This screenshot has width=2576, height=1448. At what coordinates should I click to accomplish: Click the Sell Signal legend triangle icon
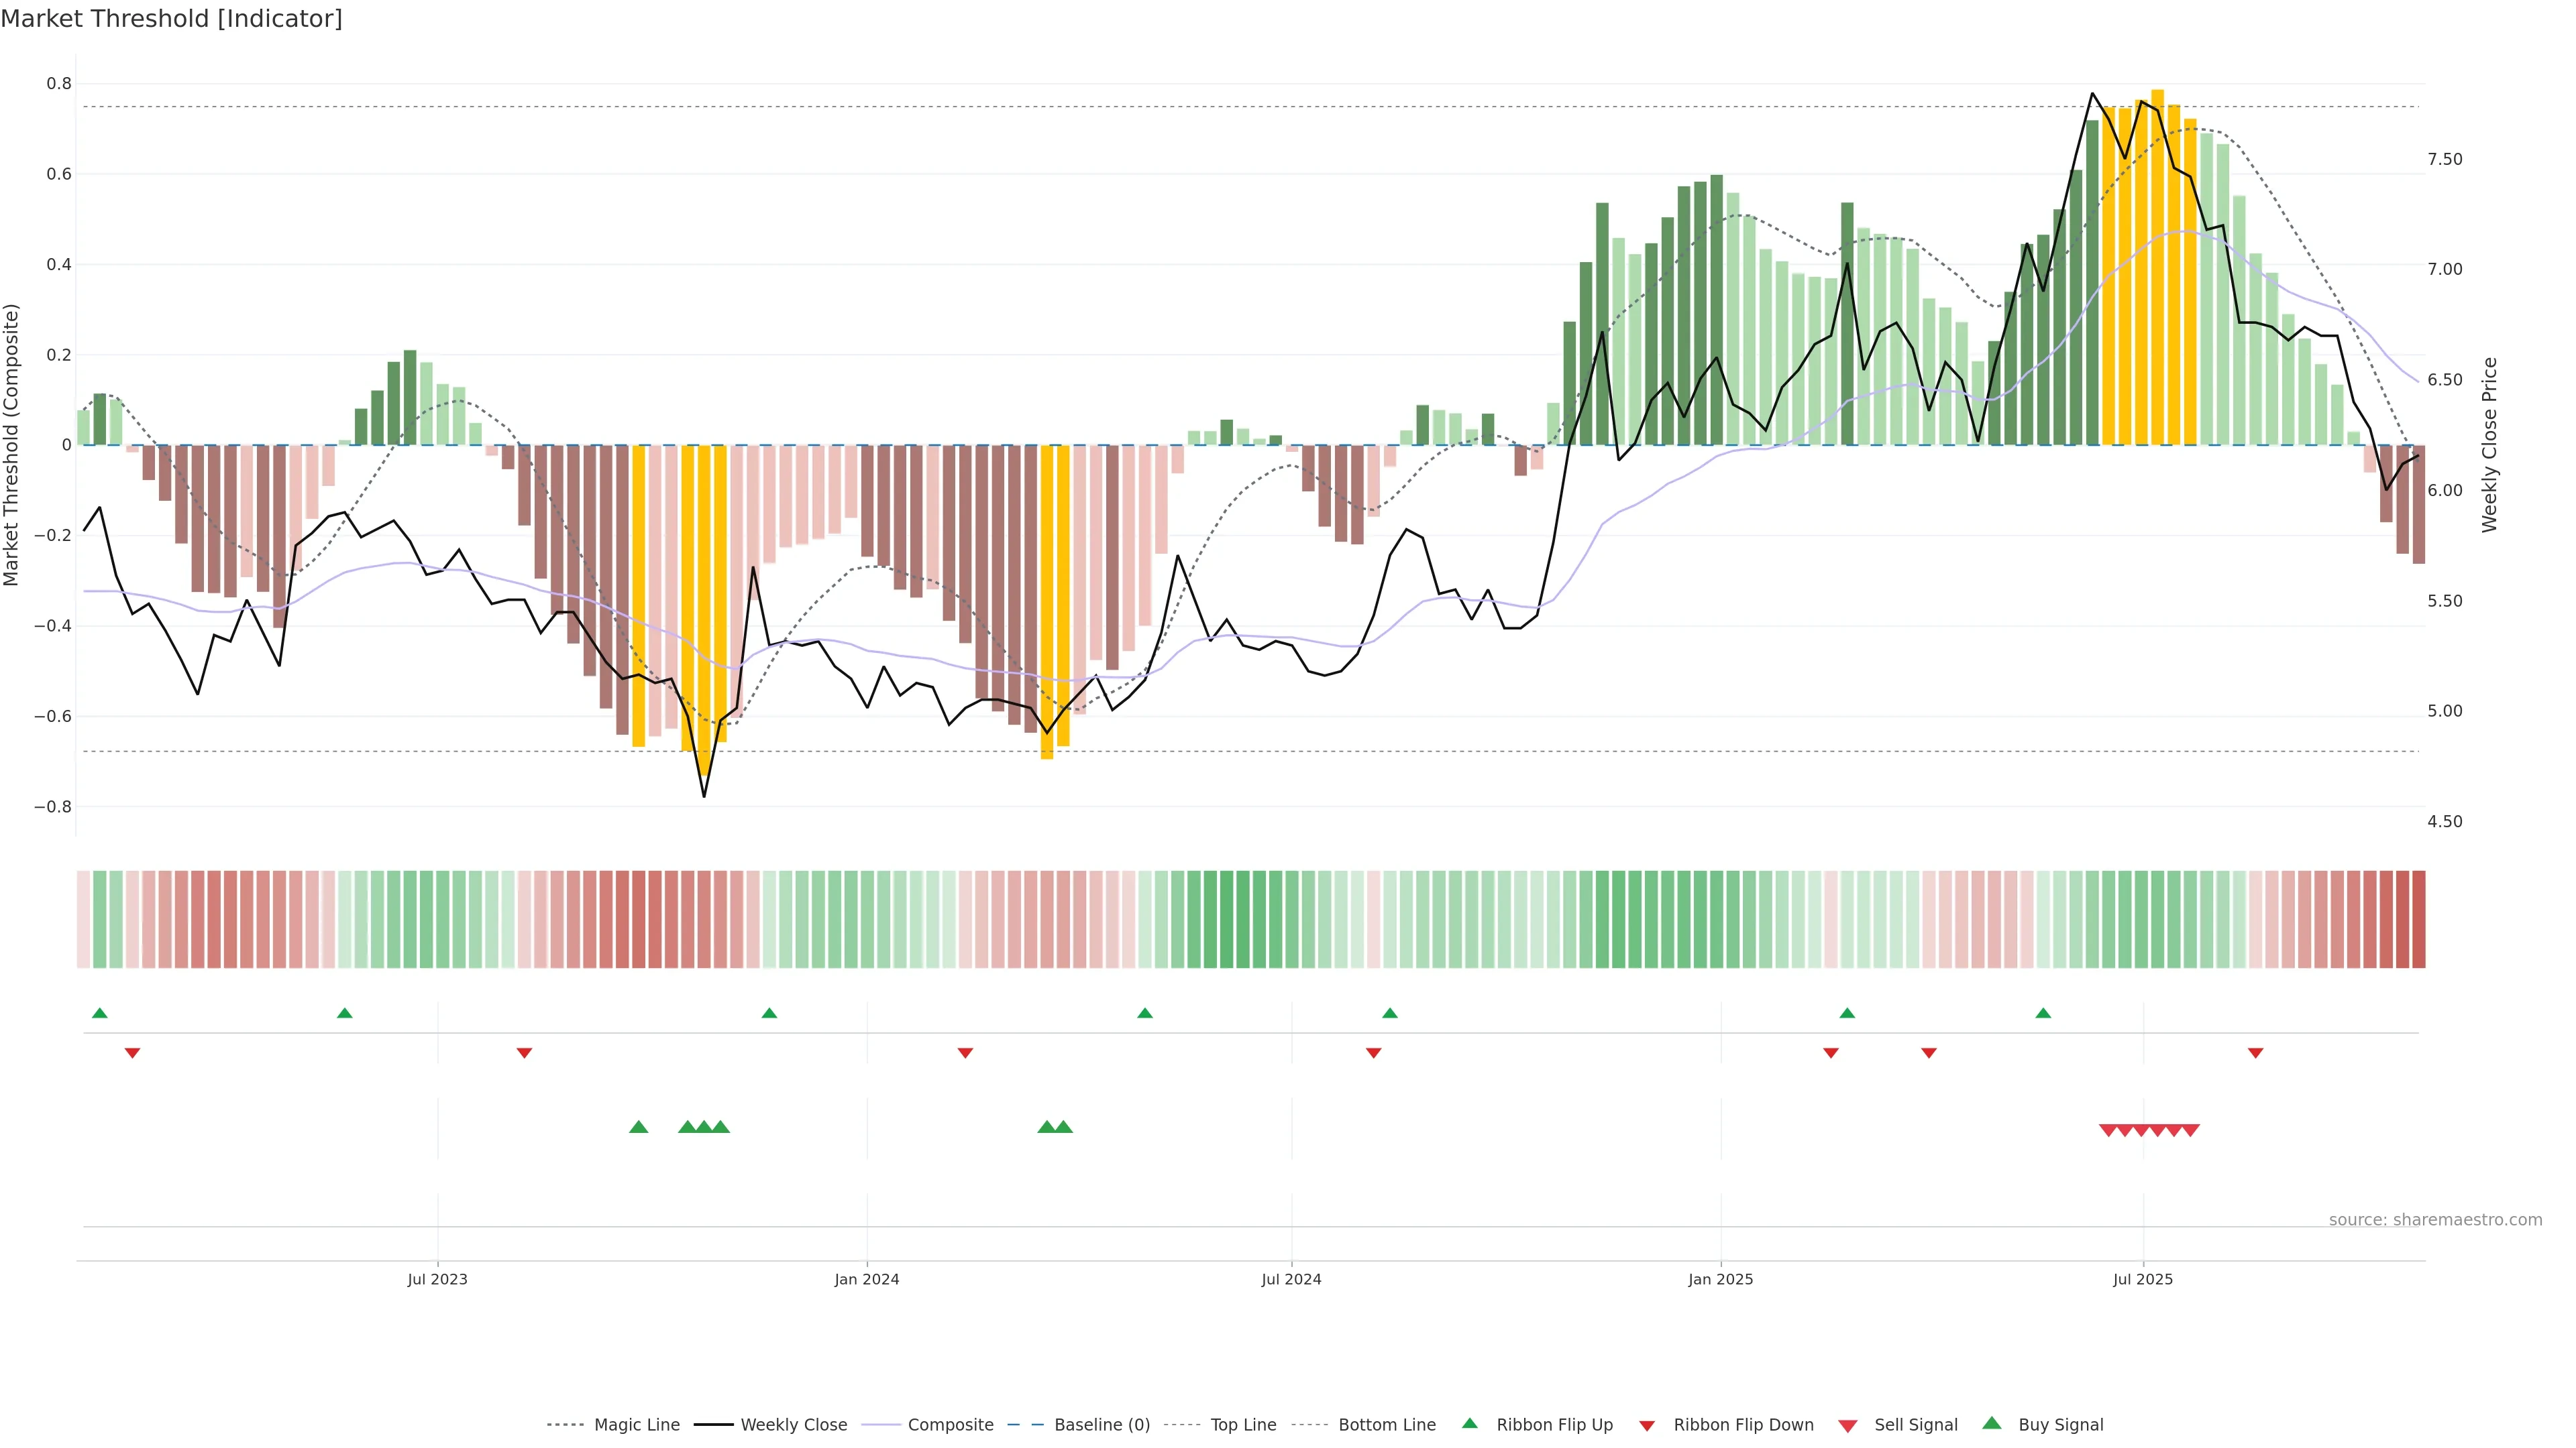click(x=1847, y=1425)
